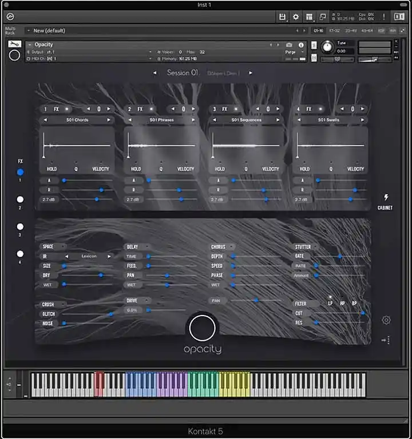Screen dimensions: 412x439
Task: Select previous sample for S01 Swells
Action: [299, 120]
